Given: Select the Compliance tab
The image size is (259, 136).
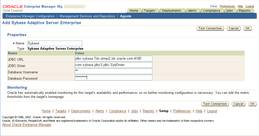Looking at the screenshot, I should [x=211, y=11].
